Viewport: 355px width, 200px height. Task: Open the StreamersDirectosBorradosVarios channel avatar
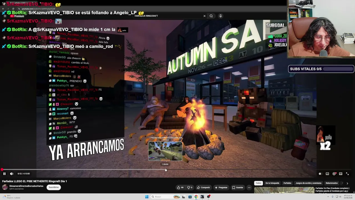pyautogui.click(x=5, y=187)
